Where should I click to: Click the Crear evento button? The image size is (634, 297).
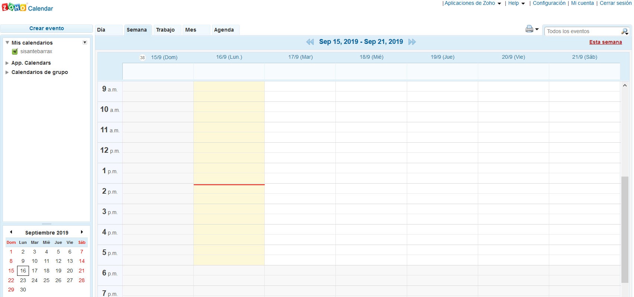(46, 29)
